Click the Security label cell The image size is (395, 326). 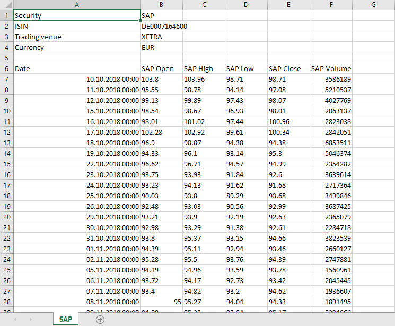coord(77,16)
